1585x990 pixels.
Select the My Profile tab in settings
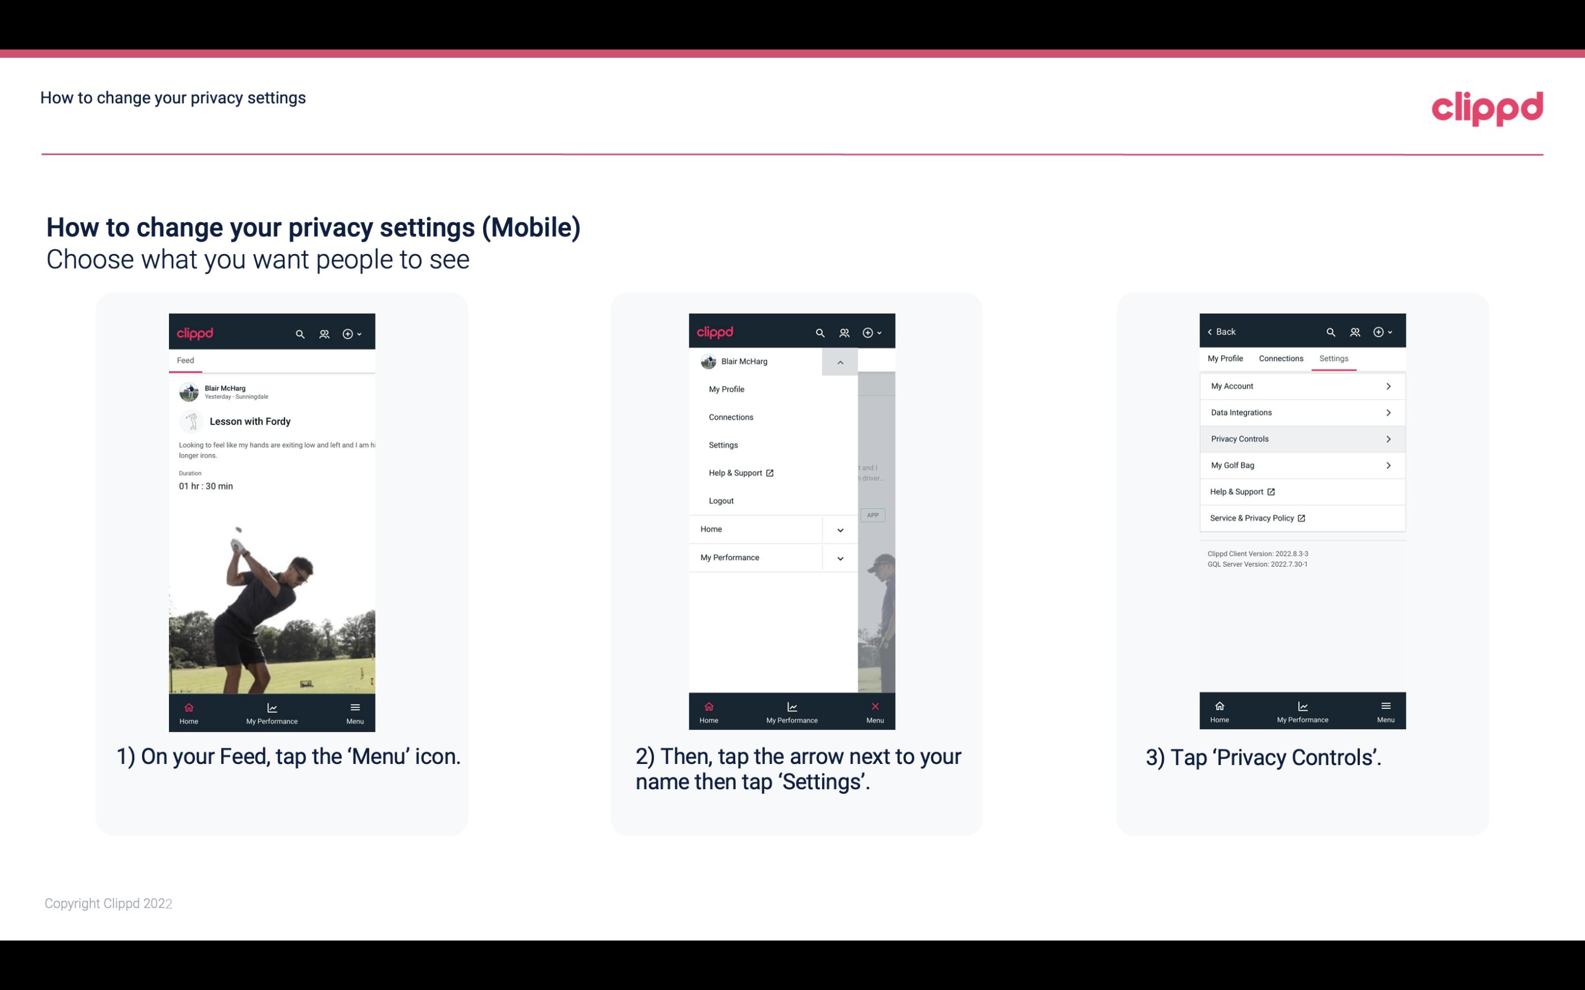coord(1226,358)
